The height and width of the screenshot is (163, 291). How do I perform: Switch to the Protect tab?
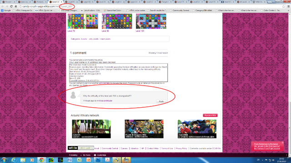[x=40, y=2]
